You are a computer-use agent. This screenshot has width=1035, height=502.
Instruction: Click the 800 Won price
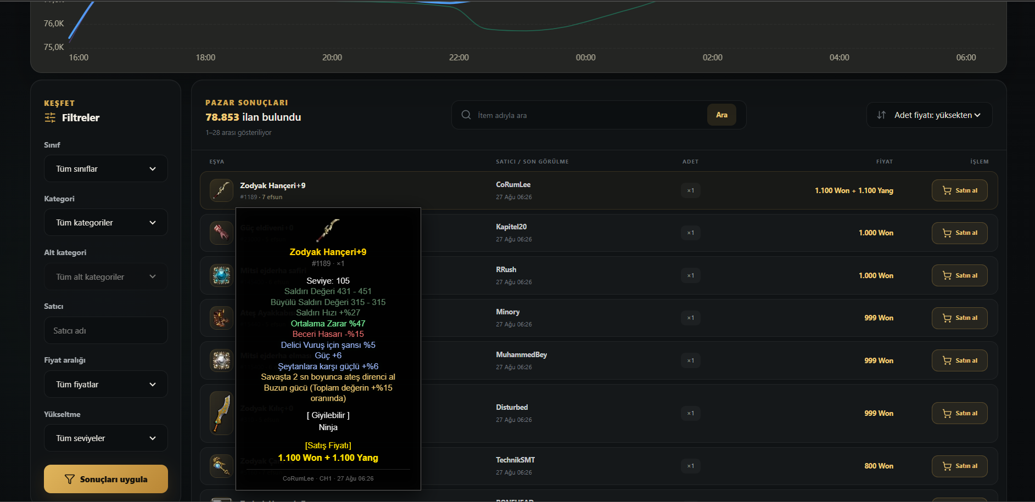coord(879,466)
